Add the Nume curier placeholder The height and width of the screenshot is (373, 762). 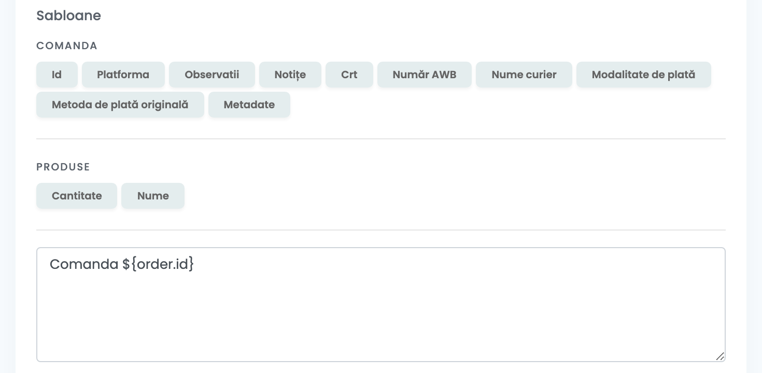524,75
